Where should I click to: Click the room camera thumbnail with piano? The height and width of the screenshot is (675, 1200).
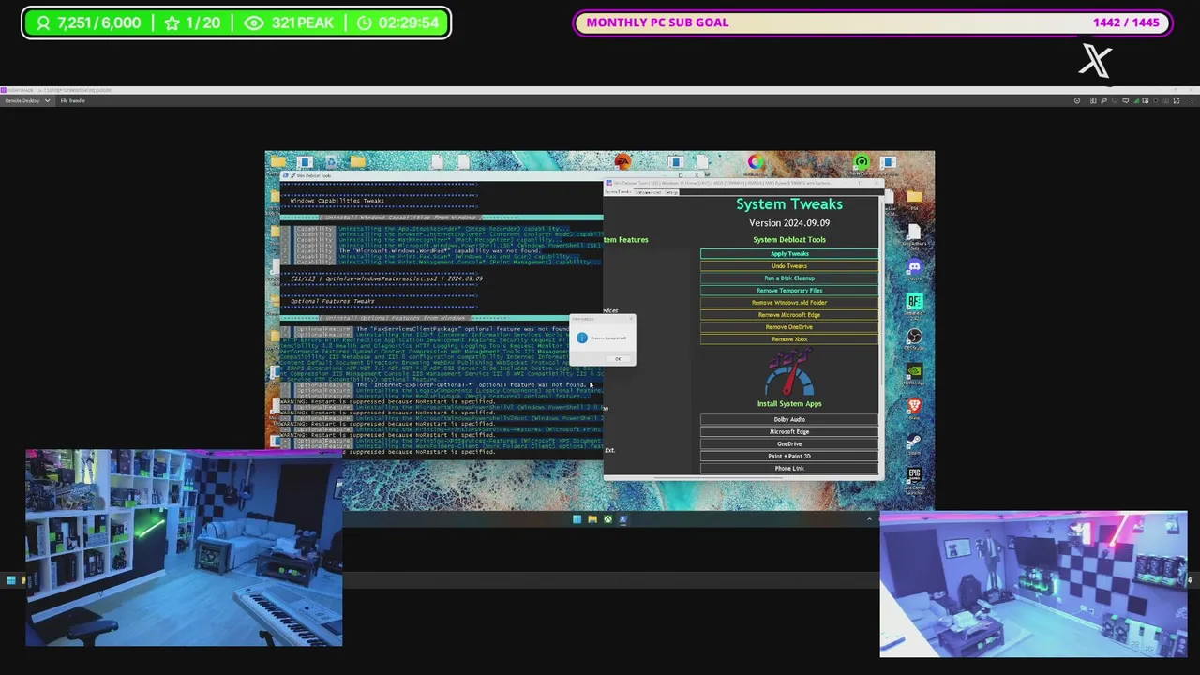(184, 548)
